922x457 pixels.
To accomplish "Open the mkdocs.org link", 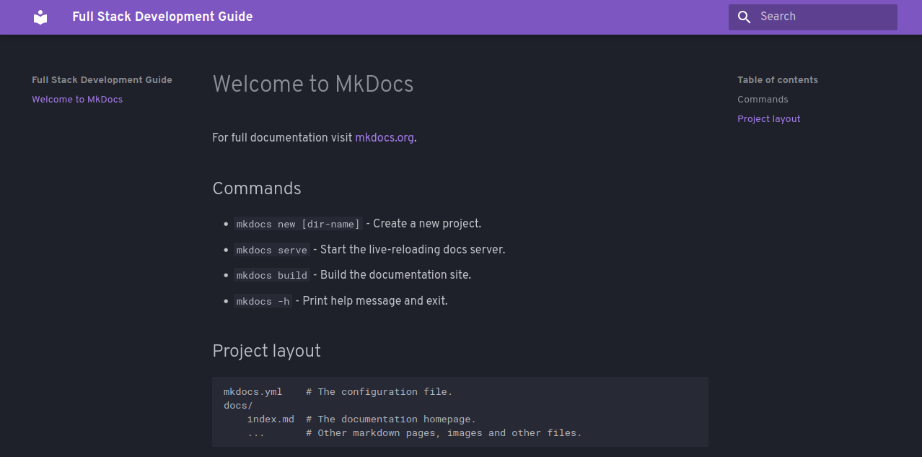I will point(385,137).
